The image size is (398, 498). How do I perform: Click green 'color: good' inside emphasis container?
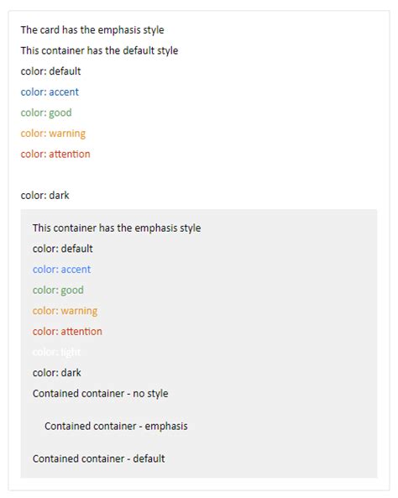pyautogui.click(x=58, y=290)
